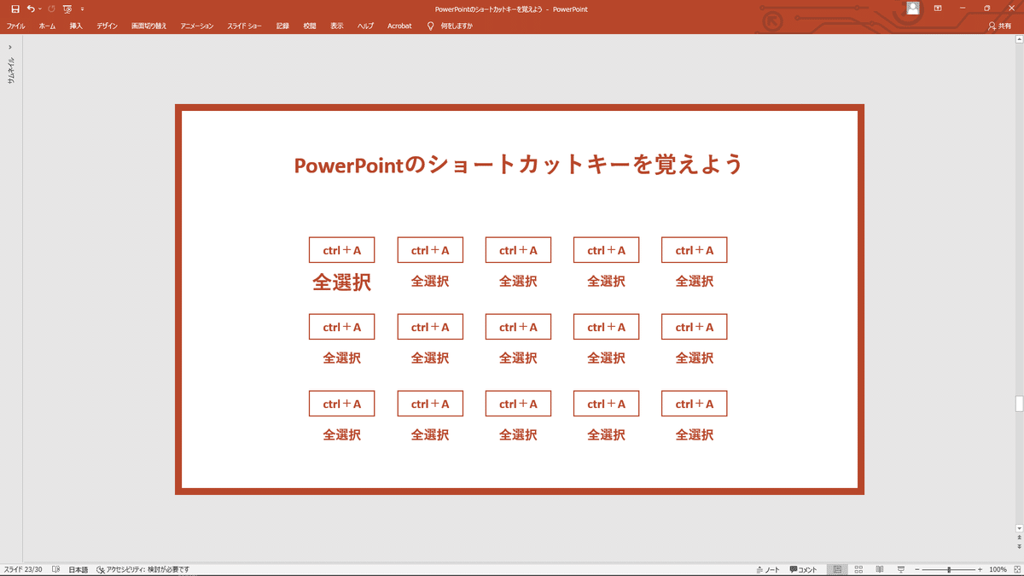Image resolution: width=1024 pixels, height=576 pixels.
Task: Zoom out with the minus button
Action: click(917, 569)
